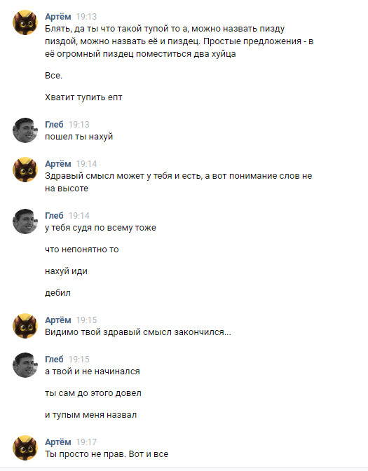Select the message 'Хватит тупить епт'

point(83,97)
